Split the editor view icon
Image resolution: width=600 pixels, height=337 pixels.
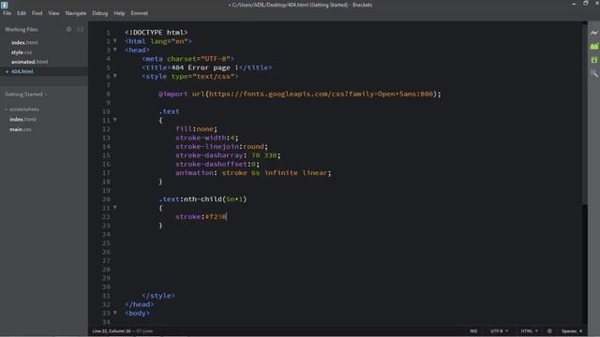tap(80, 29)
